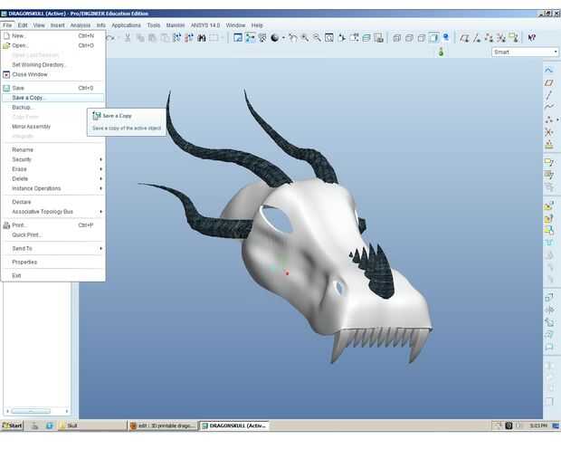Open the Applications menu
Image resolution: width=561 pixels, height=449 pixels.
pos(126,25)
